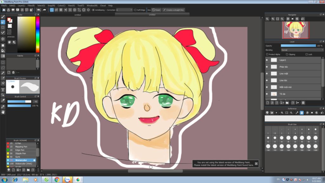
Task: Select the Text tool
Action: tap(3, 90)
